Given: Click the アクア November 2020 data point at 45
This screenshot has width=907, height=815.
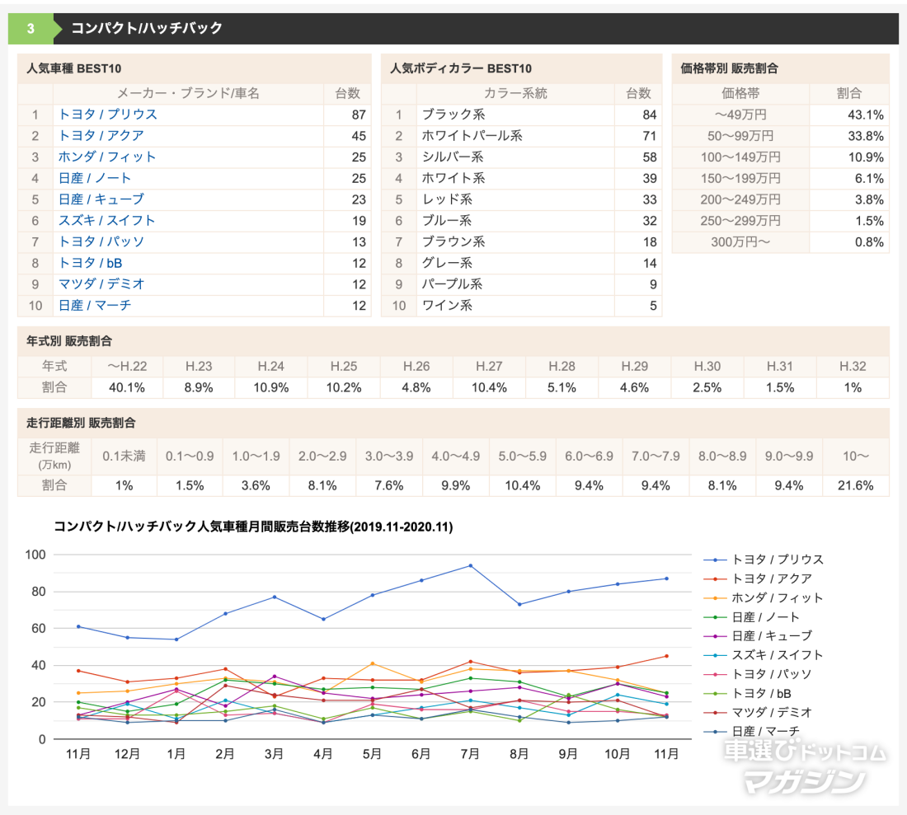Looking at the screenshot, I should 666,655.
